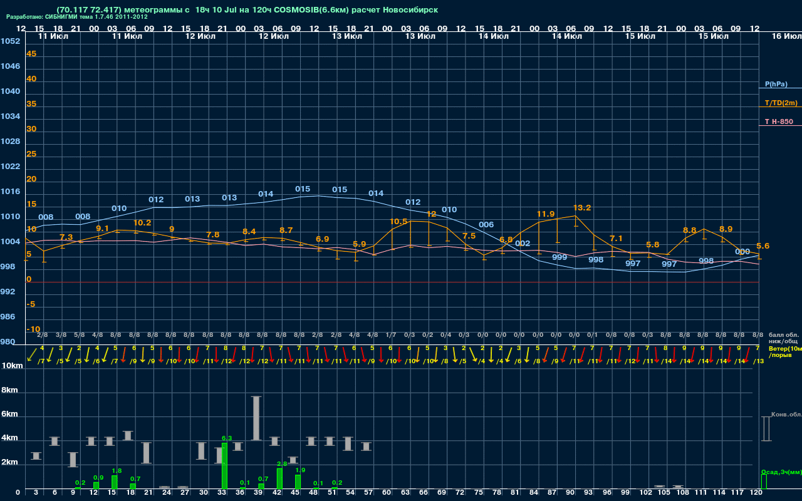Viewport: 802px width, 501px height.
Task: Click the '10km' height axis label
Action: coord(11,366)
